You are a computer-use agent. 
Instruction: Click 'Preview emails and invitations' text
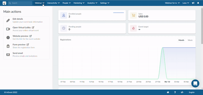pos(25,56)
